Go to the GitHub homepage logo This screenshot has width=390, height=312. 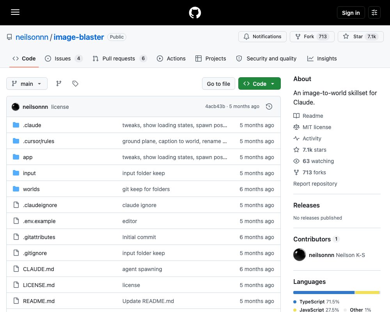[195, 12]
